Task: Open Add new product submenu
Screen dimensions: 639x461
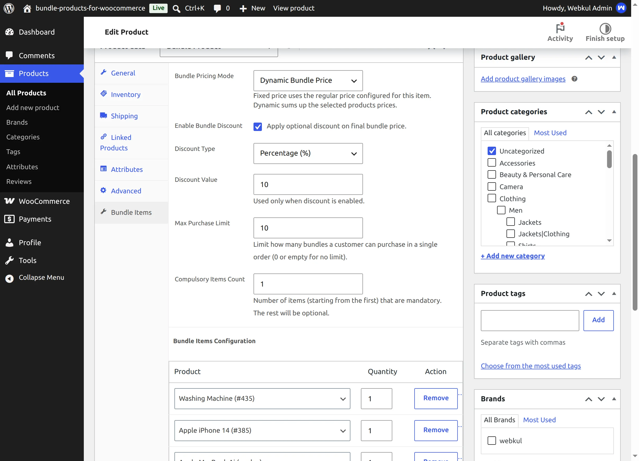Action: click(33, 108)
